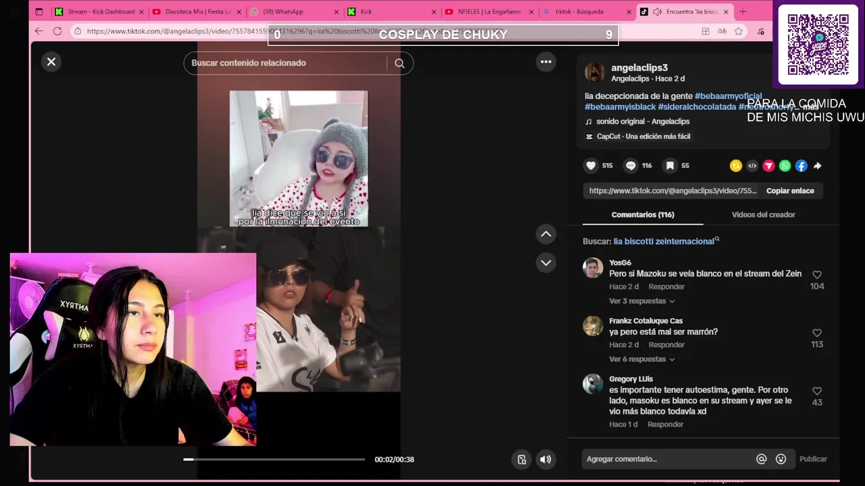
Task: Expand 'Ver 3 respuestas' under YosG6
Action: (641, 301)
